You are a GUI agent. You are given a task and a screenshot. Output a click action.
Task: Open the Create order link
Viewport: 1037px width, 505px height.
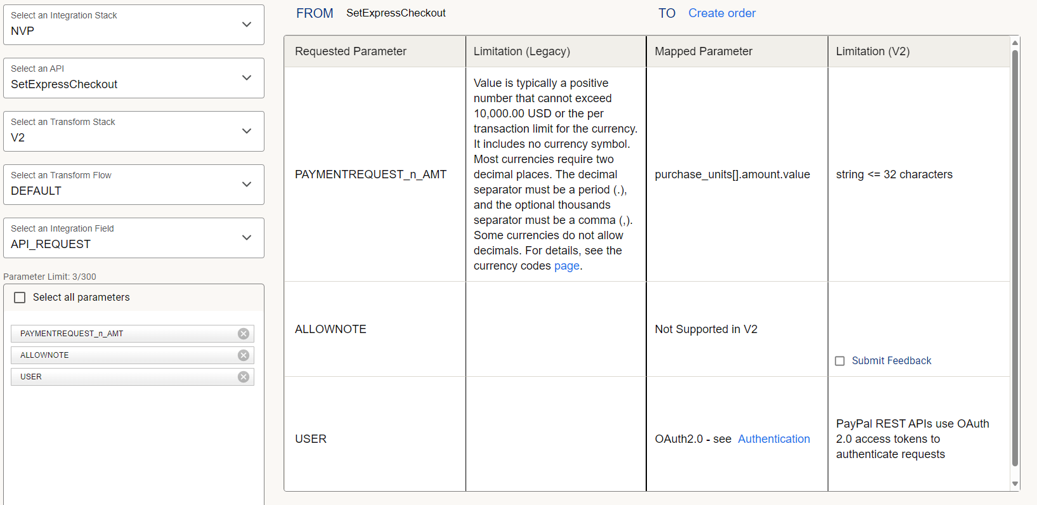pos(722,13)
